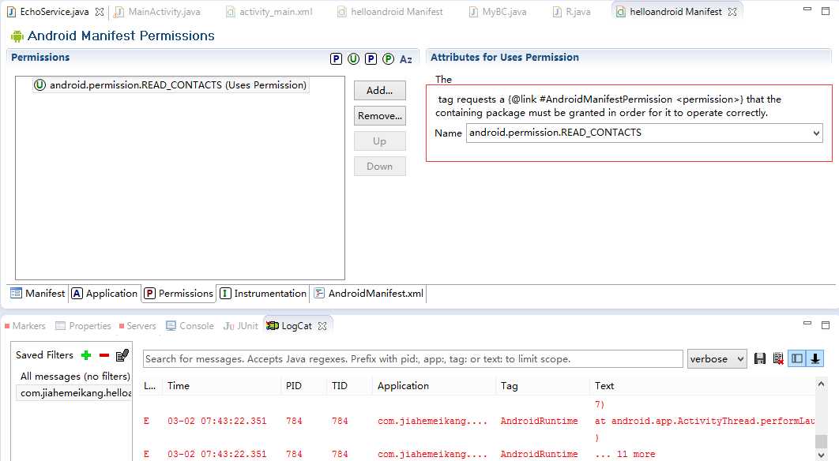Maximize the editor area pane
839x461 pixels.
click(826, 11)
